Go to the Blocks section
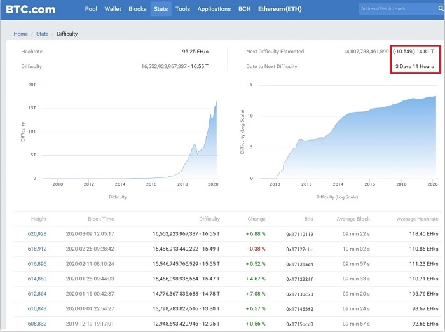This screenshot has width=445, height=332. 137,10
